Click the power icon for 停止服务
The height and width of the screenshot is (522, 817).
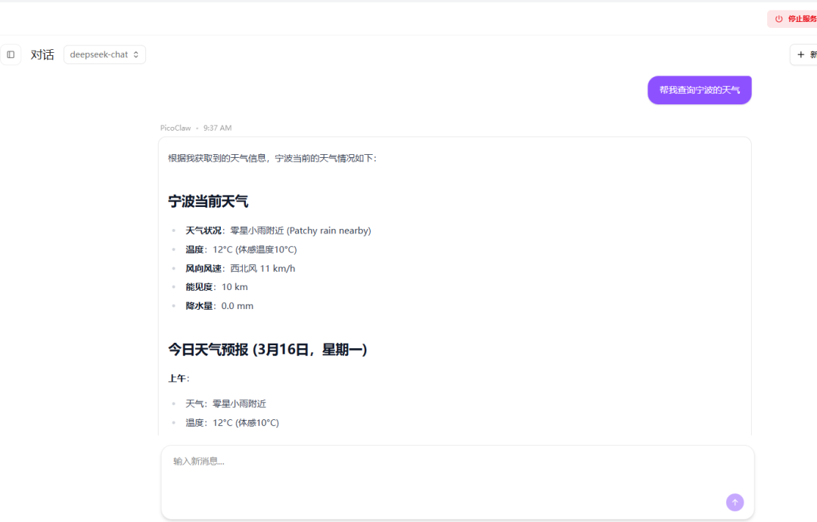[x=778, y=19]
